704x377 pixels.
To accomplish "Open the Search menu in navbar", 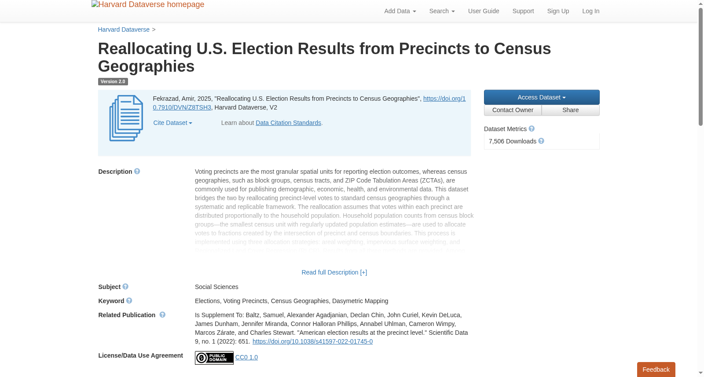I will 442,11.
